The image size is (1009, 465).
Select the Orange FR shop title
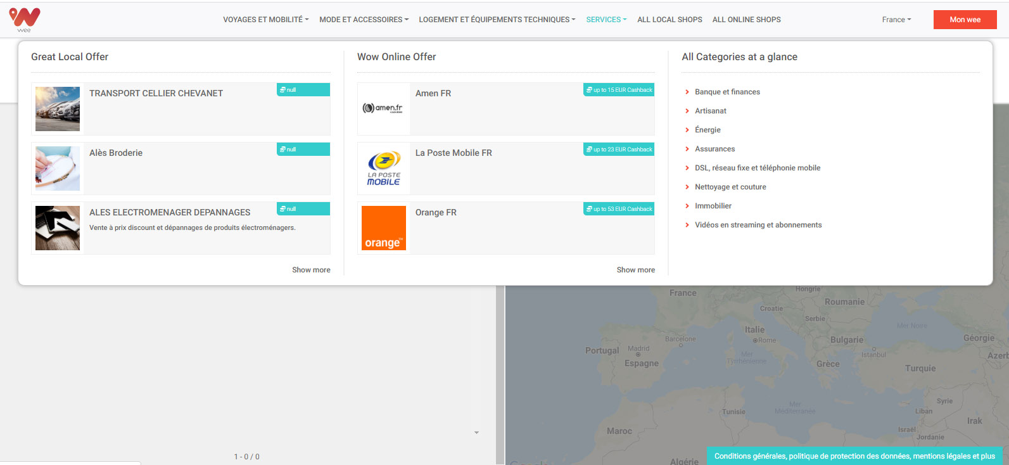pyautogui.click(x=436, y=212)
